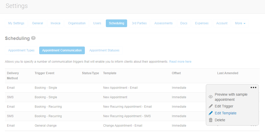Click Booking - Recurring in the New Recurring Appointment - SMS row

48,116
